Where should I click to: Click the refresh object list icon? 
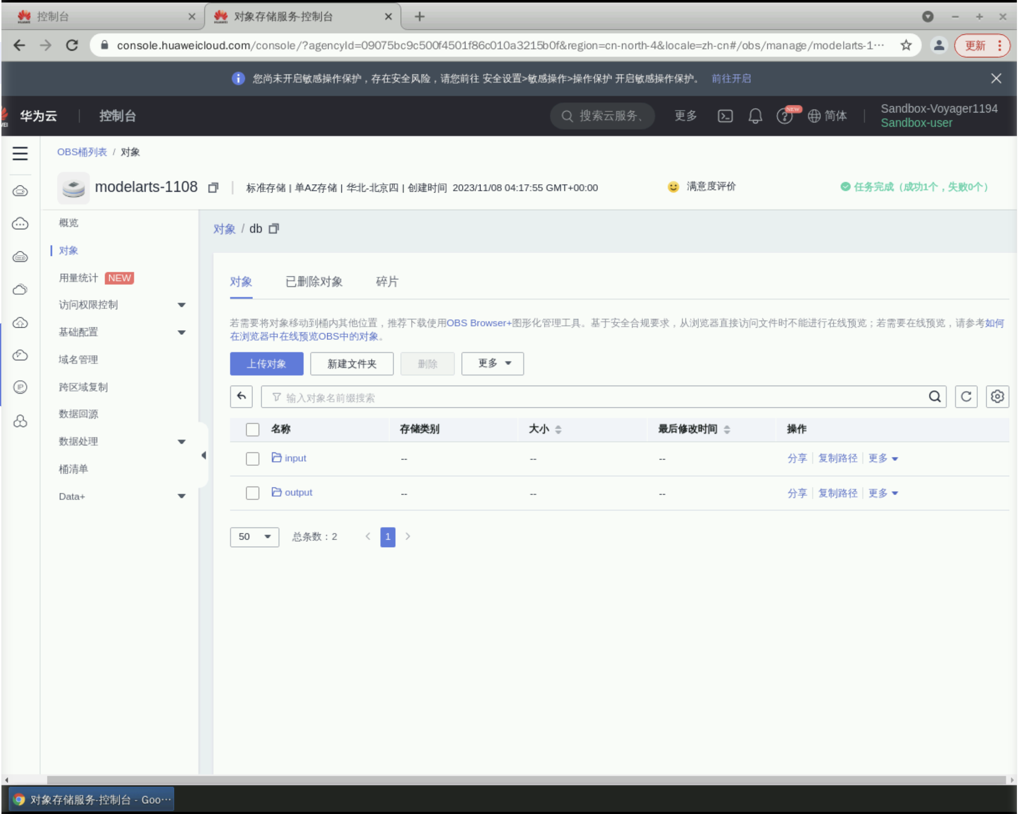966,397
